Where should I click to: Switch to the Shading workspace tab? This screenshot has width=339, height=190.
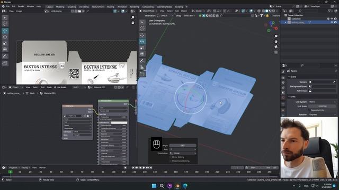[x=111, y=7]
